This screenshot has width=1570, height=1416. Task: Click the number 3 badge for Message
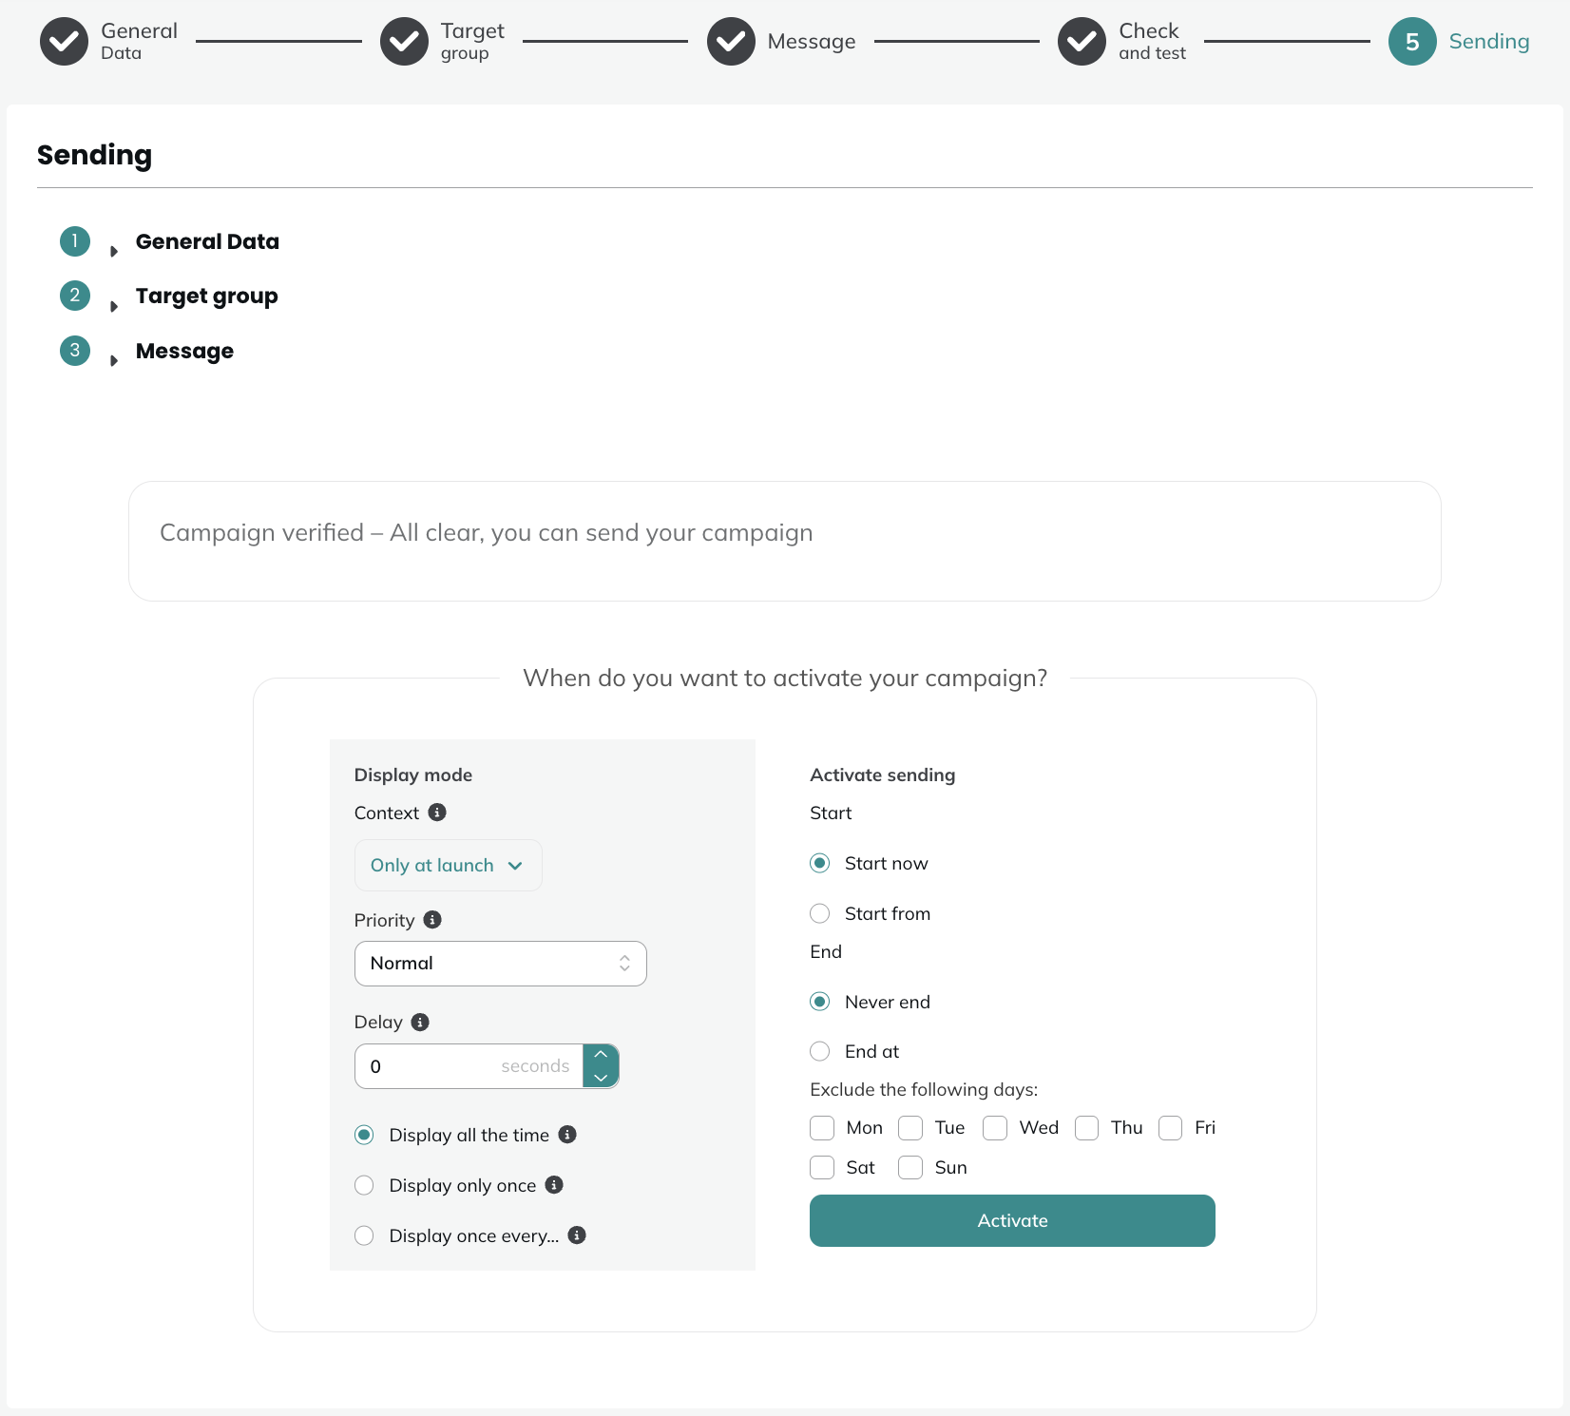point(75,351)
